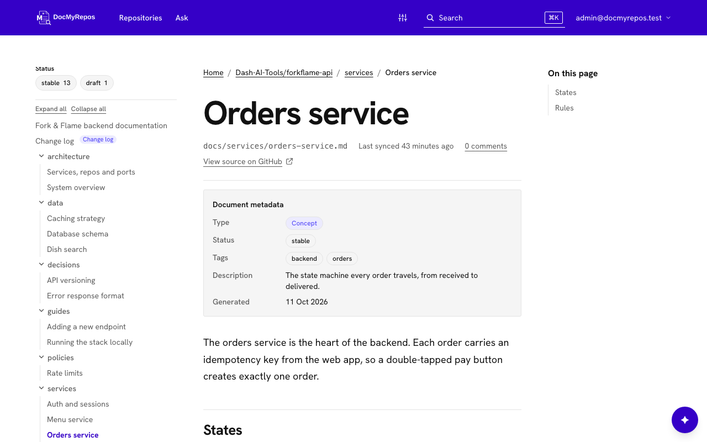Image resolution: width=707 pixels, height=442 pixels.
Task: Open Running the stack locally guide
Action: click(90, 342)
